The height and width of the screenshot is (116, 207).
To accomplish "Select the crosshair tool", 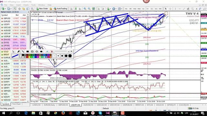I will 170,9.
